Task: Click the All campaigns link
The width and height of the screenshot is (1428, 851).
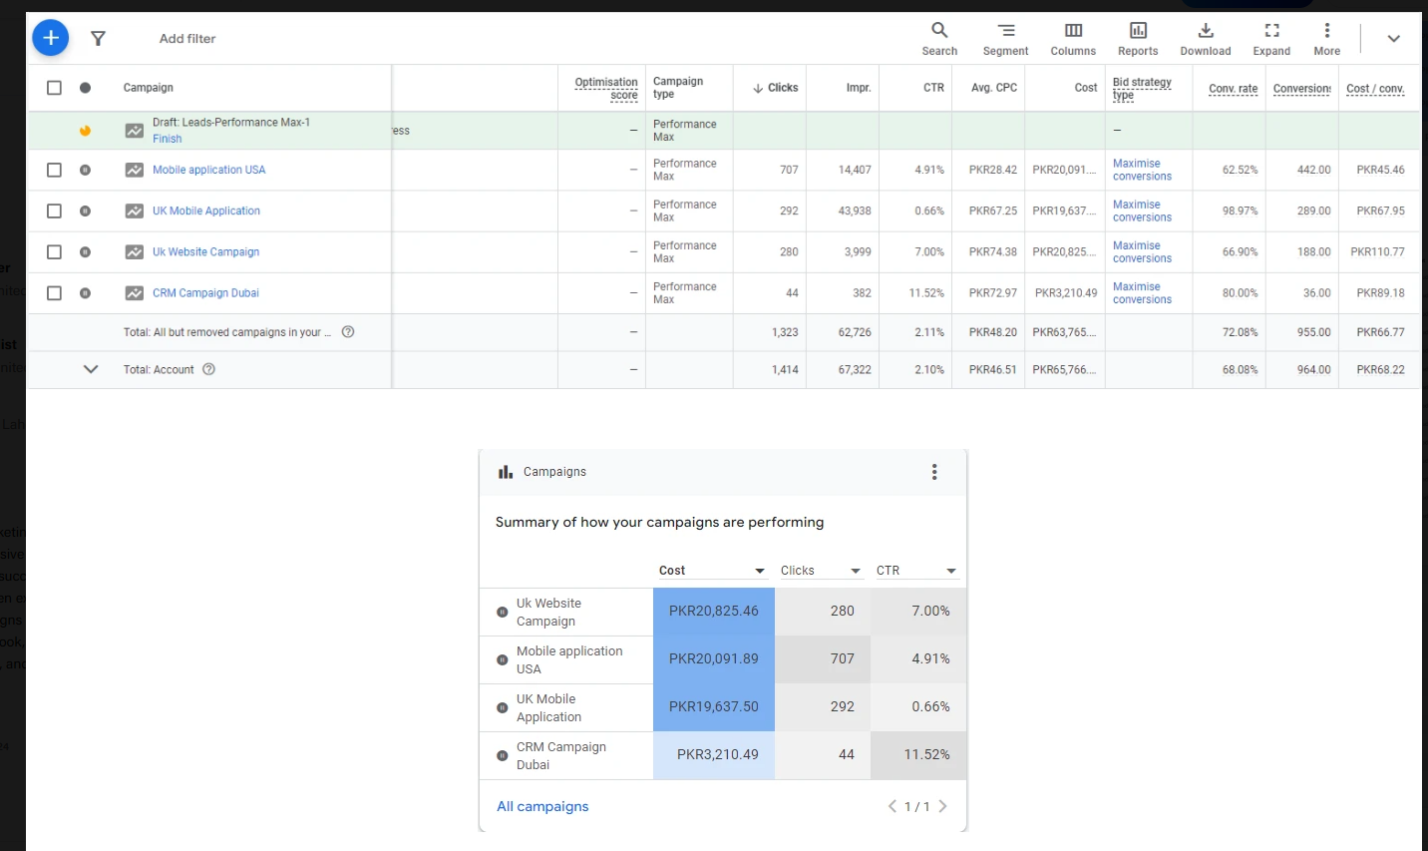Action: (542, 806)
